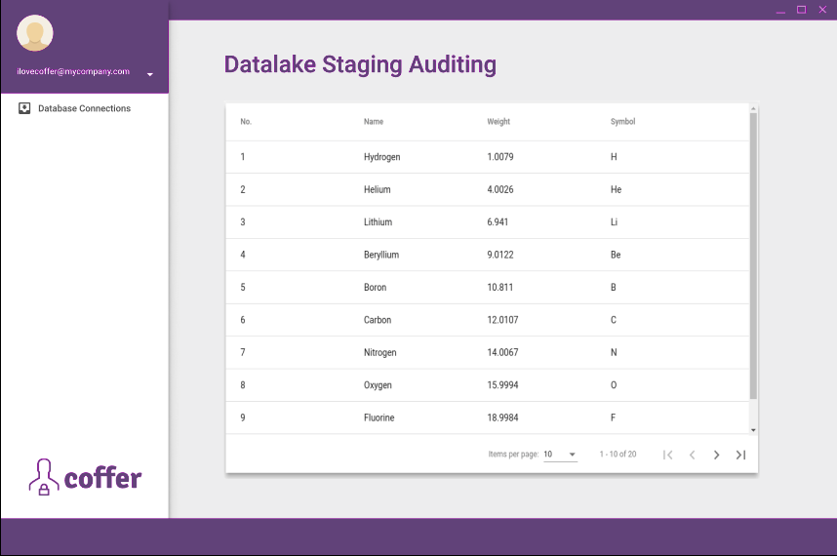Click the ilovecoffer@mycompany.com email label
Screen dimensions: 837x556
click(x=73, y=71)
